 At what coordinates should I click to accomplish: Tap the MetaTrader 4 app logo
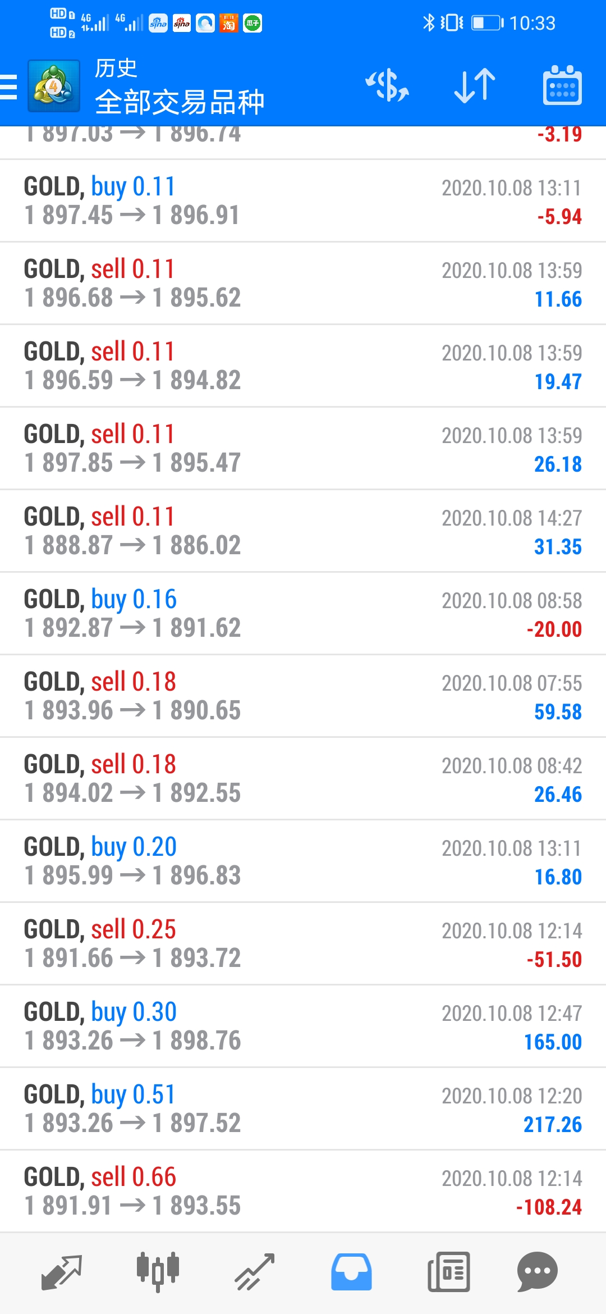(x=53, y=87)
